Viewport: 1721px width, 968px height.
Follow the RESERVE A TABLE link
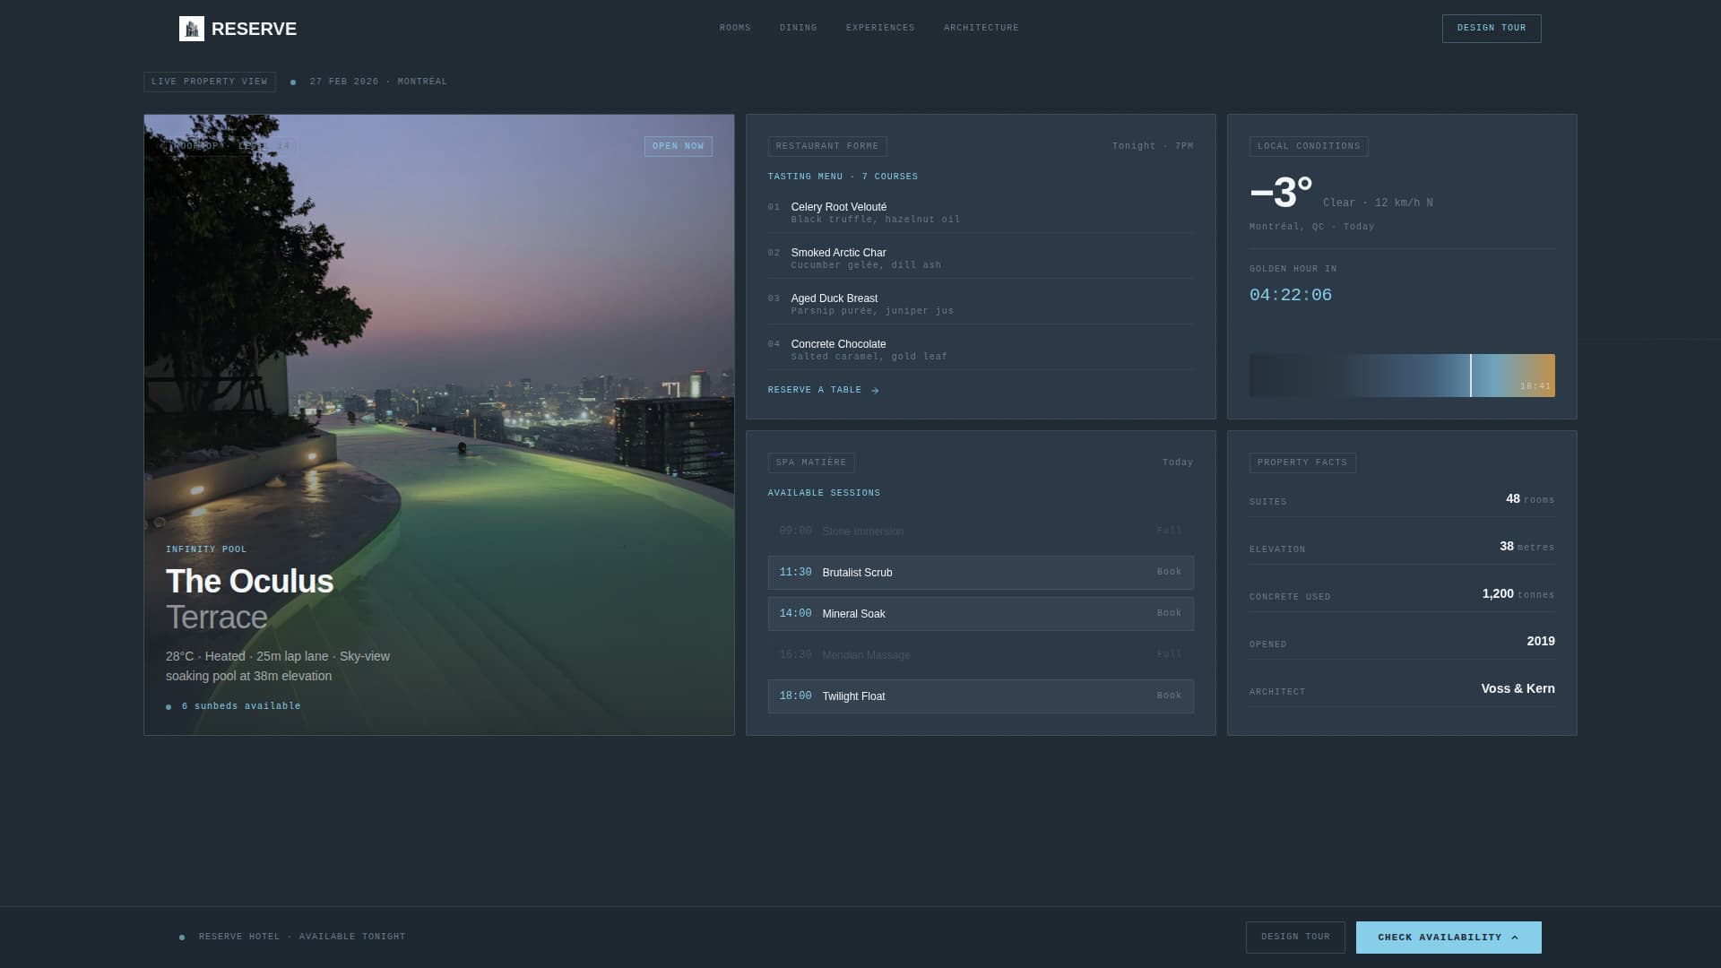[x=816, y=390]
